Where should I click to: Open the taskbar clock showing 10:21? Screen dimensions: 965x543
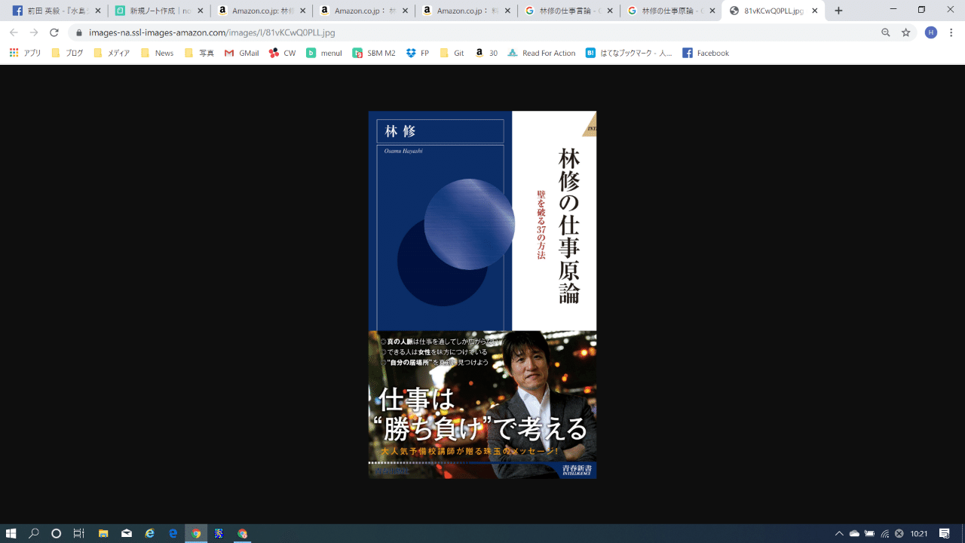(919, 534)
